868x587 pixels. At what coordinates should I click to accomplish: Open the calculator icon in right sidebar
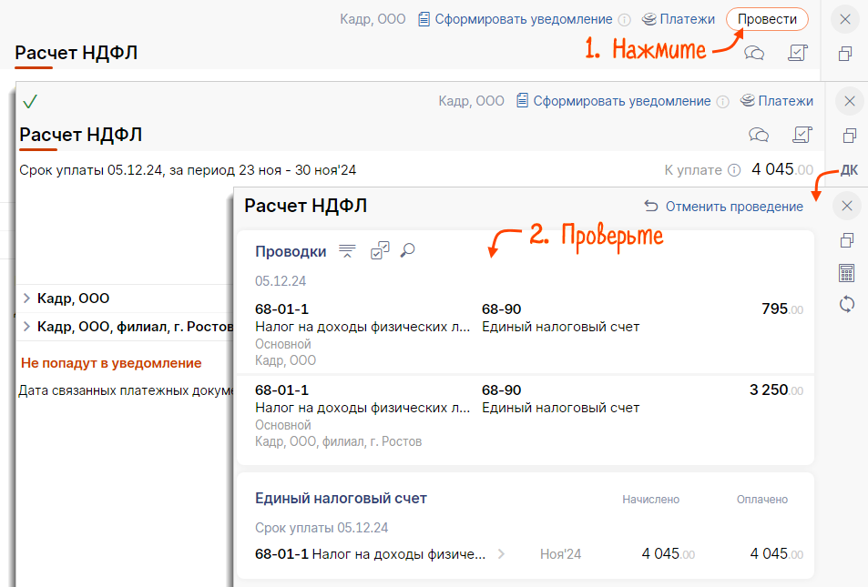[x=847, y=273]
